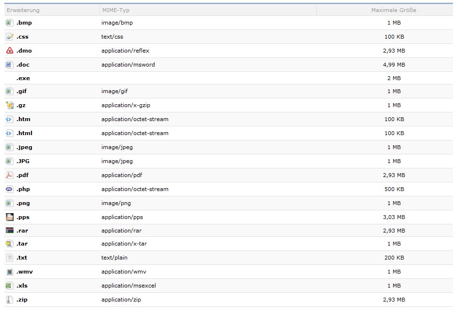This screenshot has height=316, width=453.
Task: Open the .exe extension entry
Action: (x=23, y=78)
